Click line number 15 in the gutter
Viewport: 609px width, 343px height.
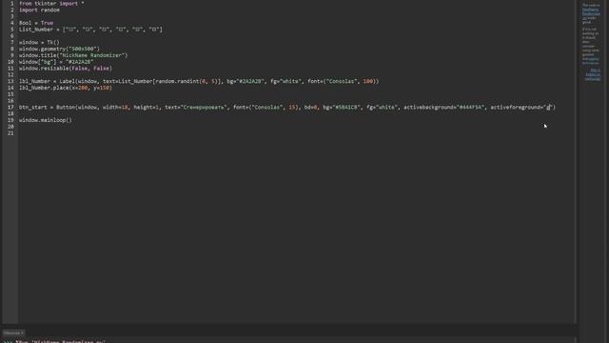pyautogui.click(x=10, y=94)
